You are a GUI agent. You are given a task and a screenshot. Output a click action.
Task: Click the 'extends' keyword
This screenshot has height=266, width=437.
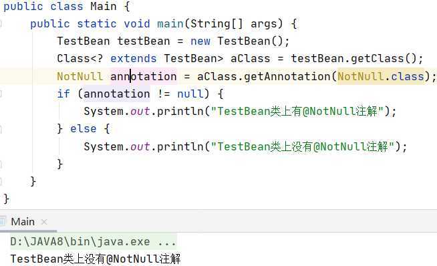(x=134, y=59)
